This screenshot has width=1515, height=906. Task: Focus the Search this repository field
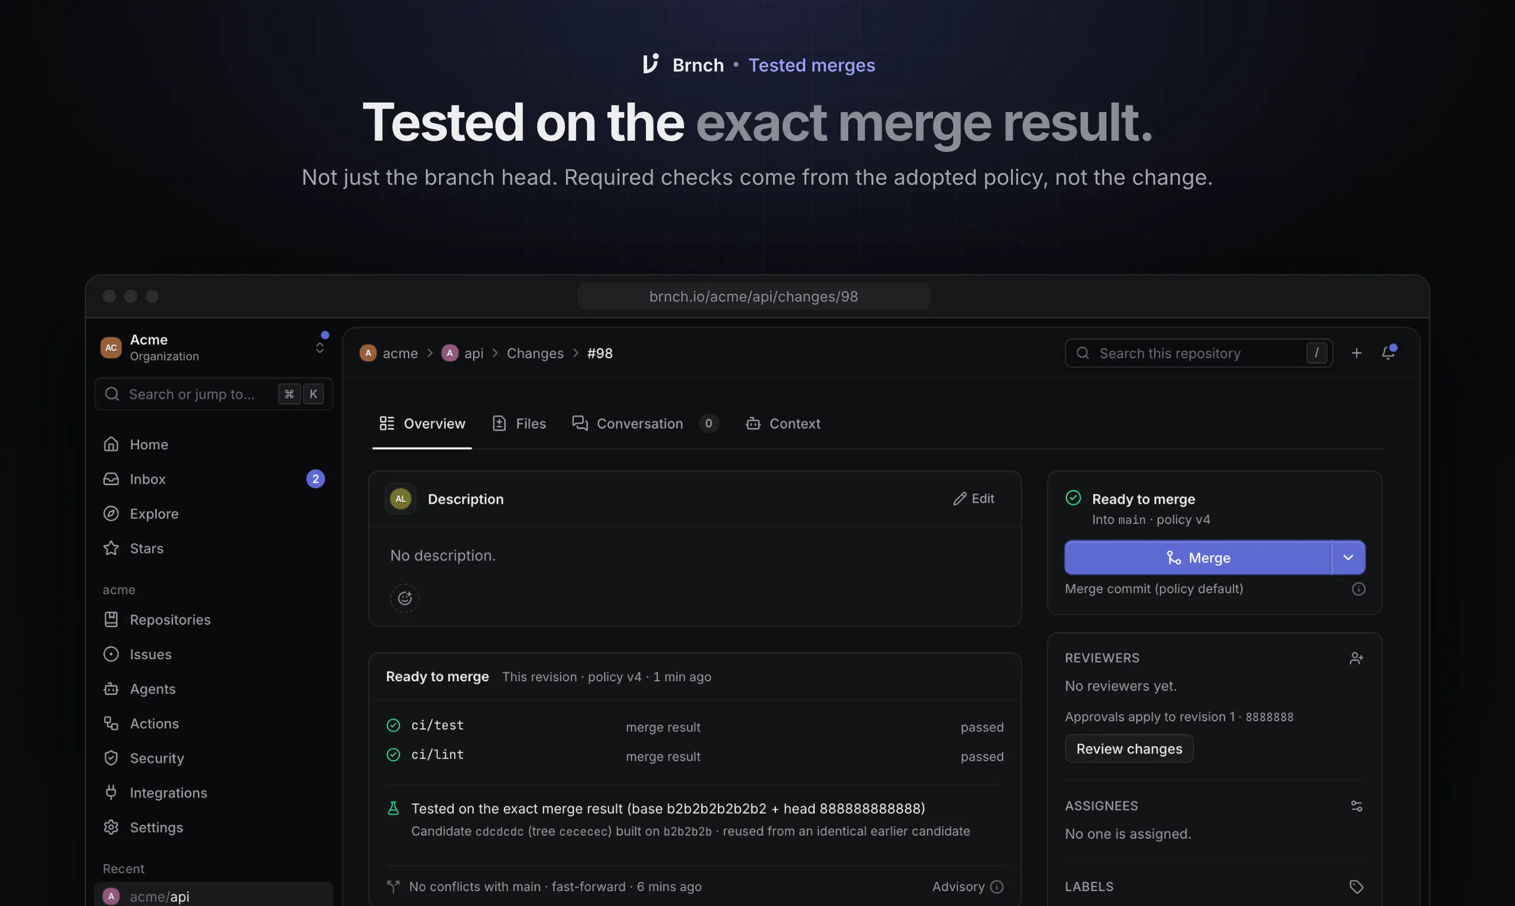1198,353
